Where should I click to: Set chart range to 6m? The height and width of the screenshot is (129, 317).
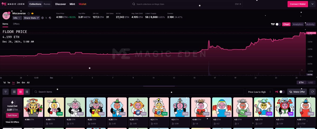[23, 83]
